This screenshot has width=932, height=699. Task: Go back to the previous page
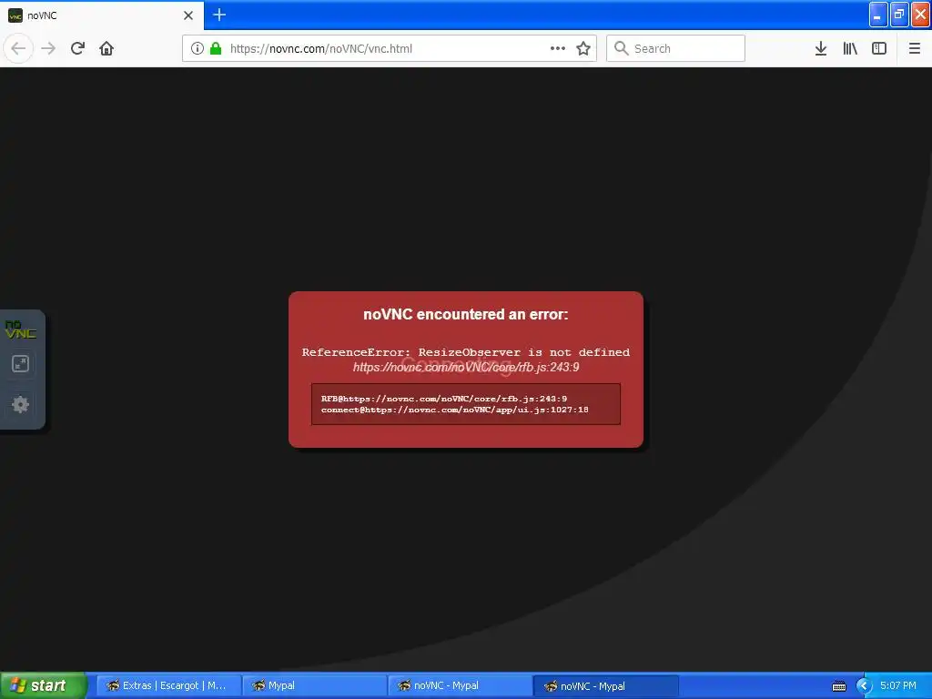pyautogui.click(x=18, y=48)
